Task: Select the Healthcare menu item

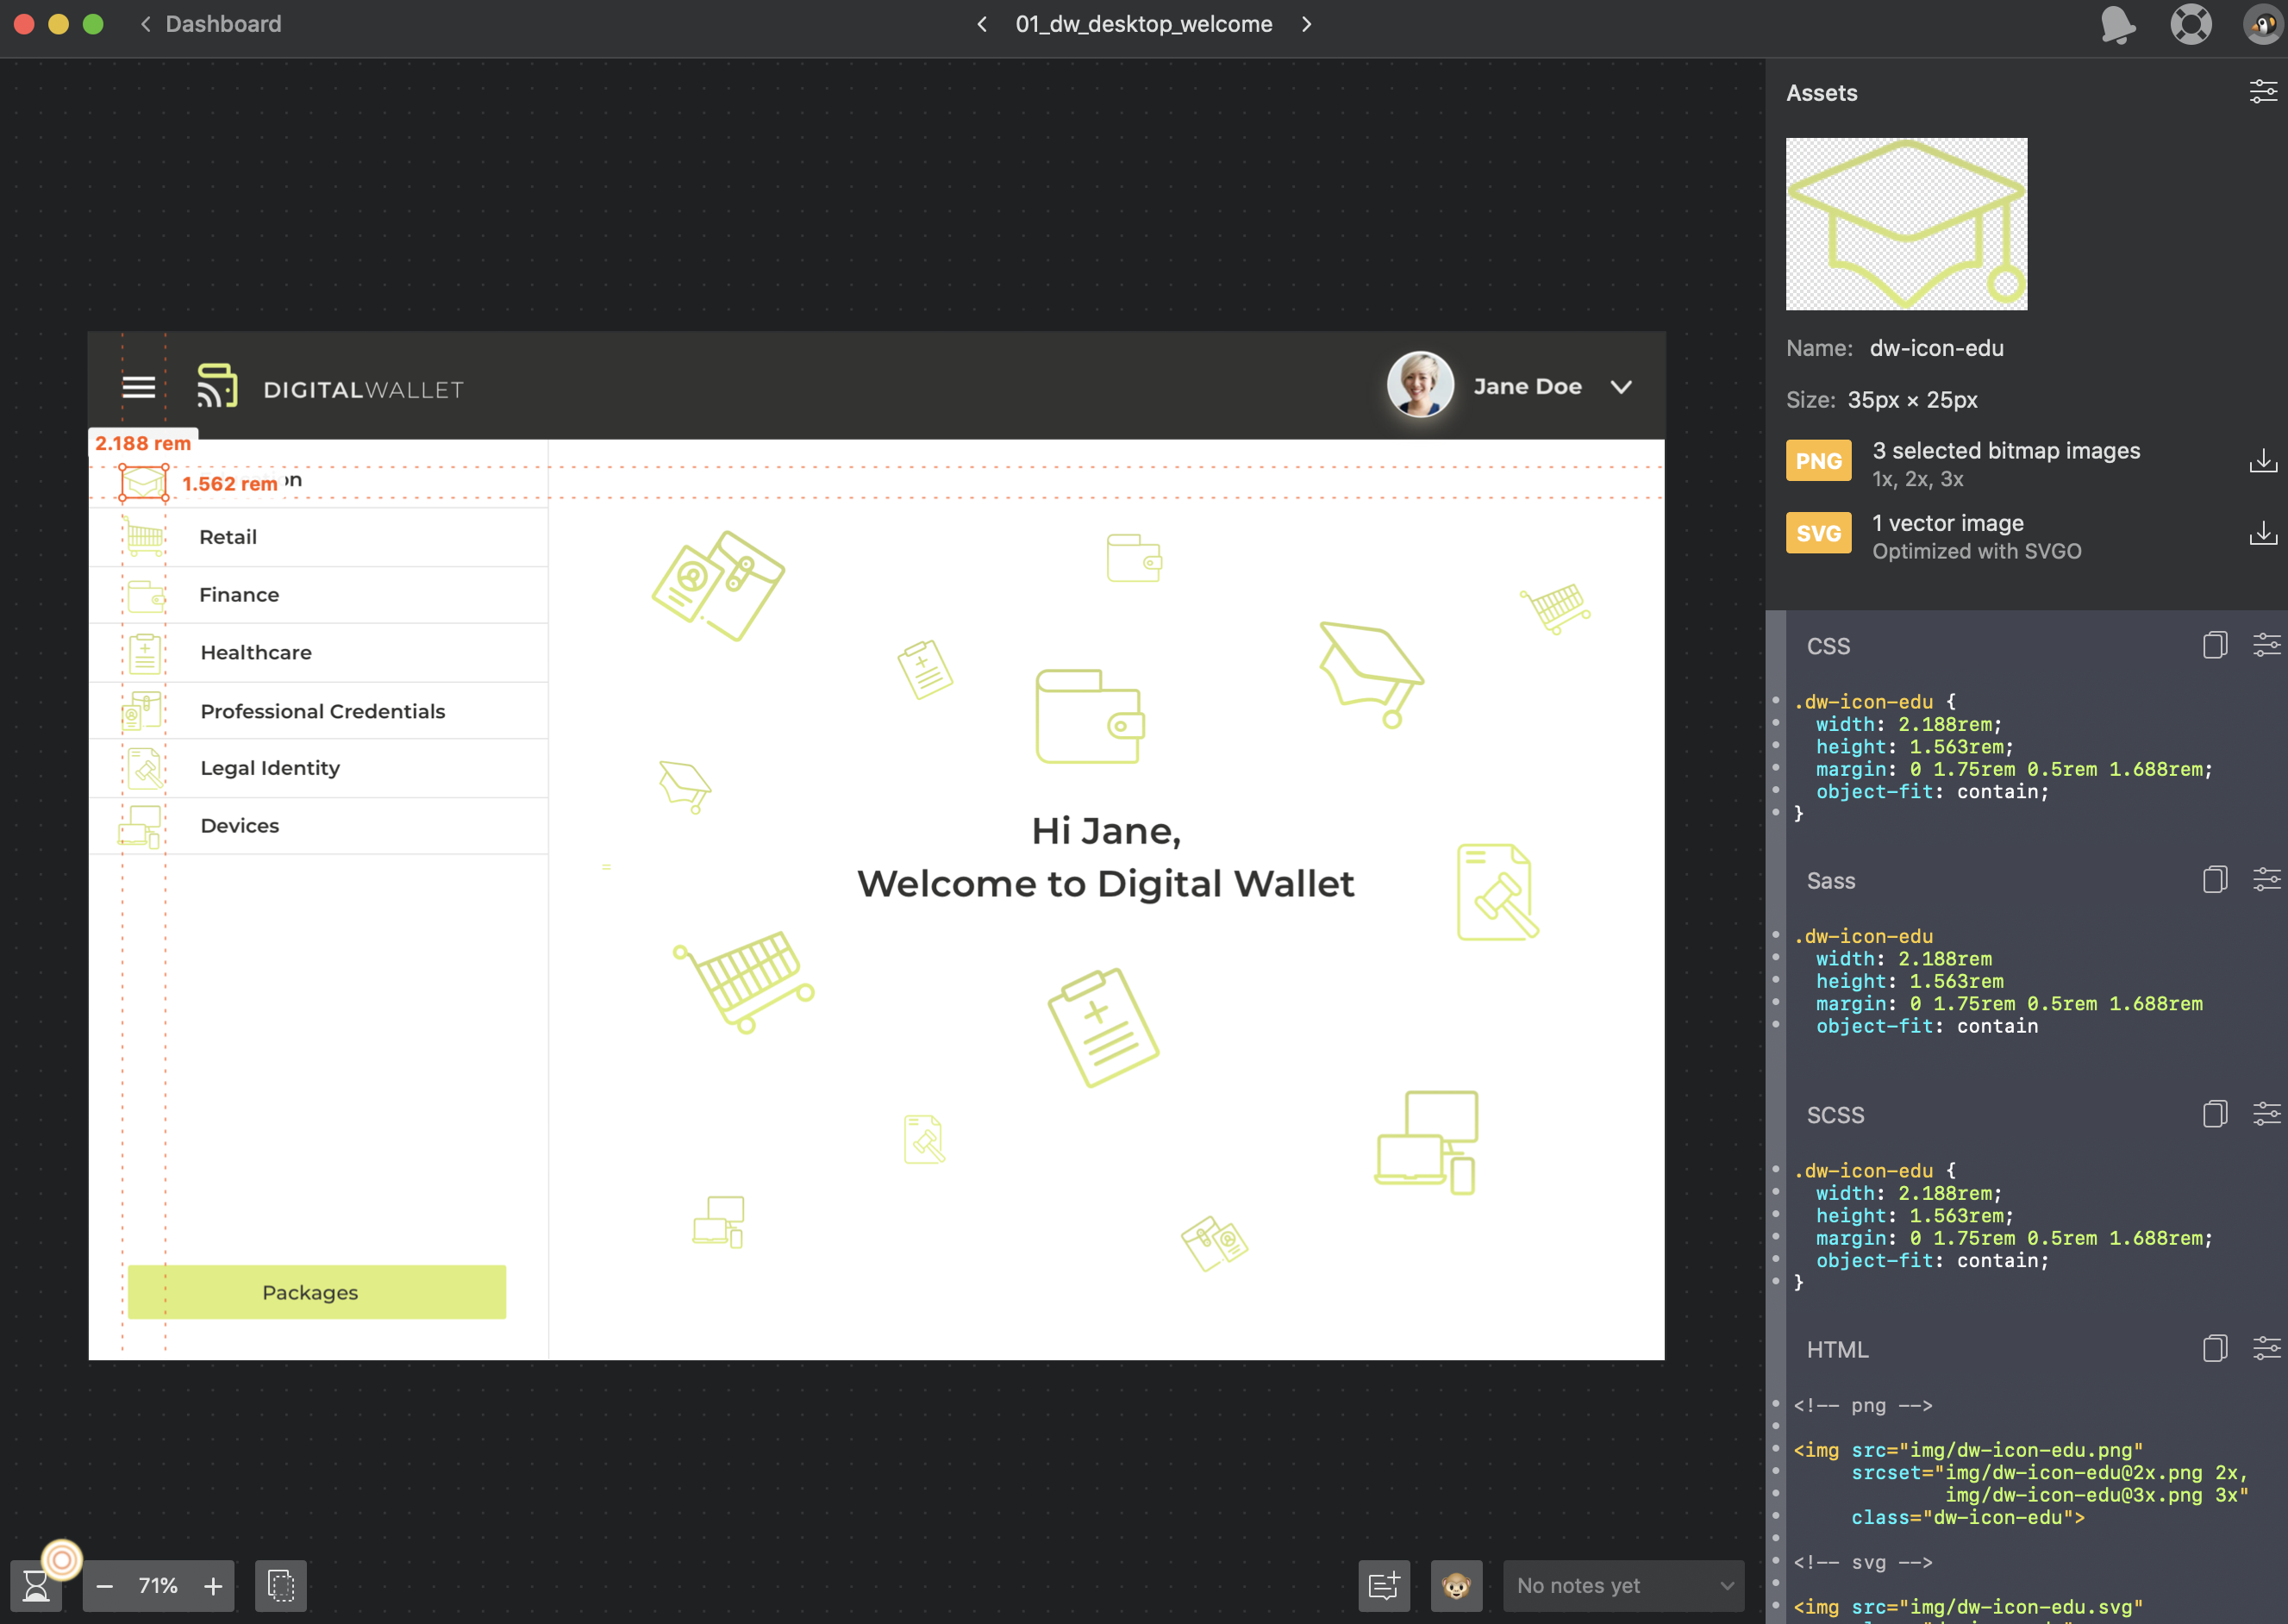Action: pyautogui.click(x=256, y=652)
